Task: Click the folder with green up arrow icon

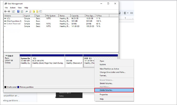Action: 34,11
